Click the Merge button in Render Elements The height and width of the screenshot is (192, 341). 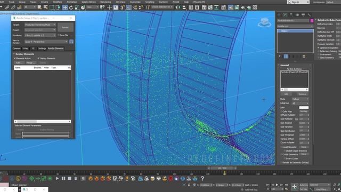30,63
